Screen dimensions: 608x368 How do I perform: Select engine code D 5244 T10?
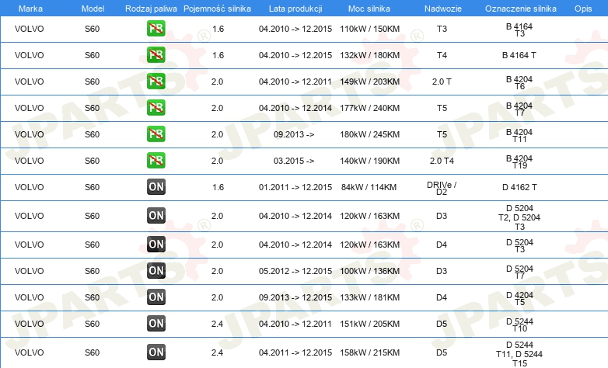pyautogui.click(x=519, y=325)
